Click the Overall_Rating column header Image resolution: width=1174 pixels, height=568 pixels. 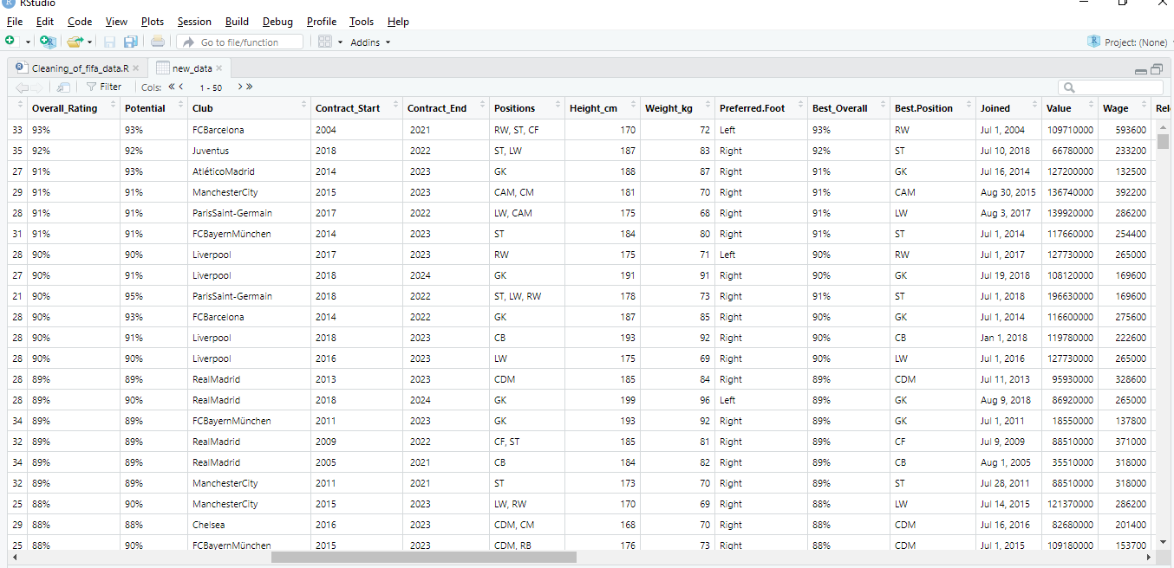pyautogui.click(x=73, y=108)
